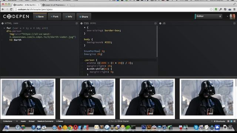Click 'body {' line in CSS editor
Screen dimensions: 237x133
point(88,40)
